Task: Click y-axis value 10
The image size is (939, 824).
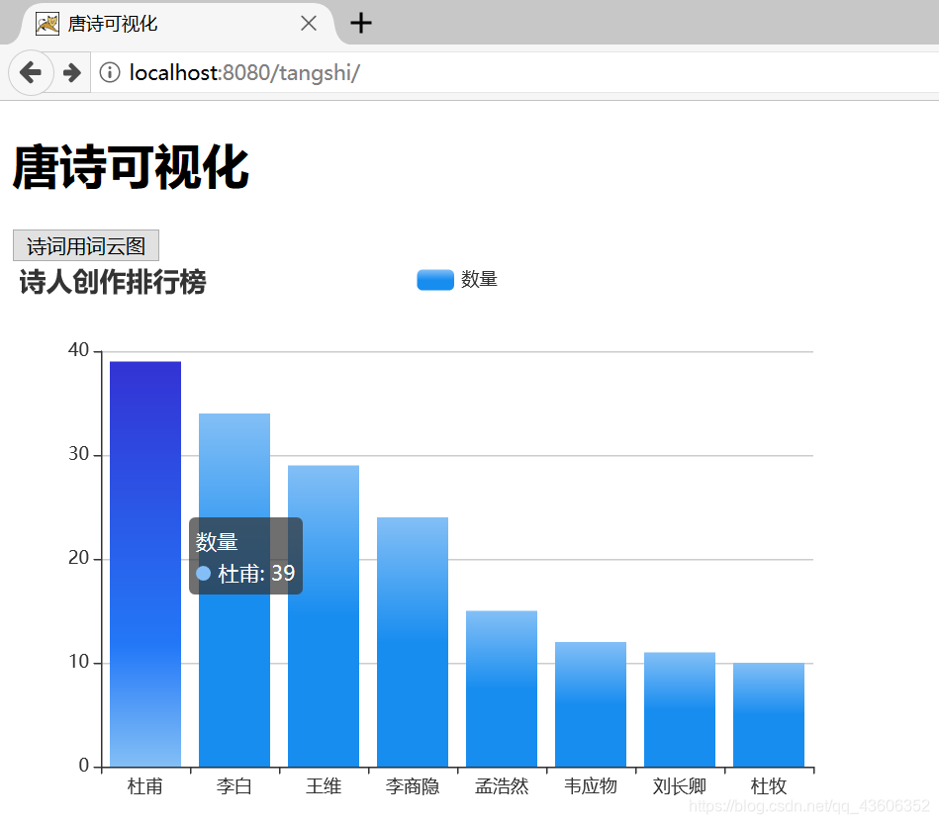Action: tap(78, 662)
